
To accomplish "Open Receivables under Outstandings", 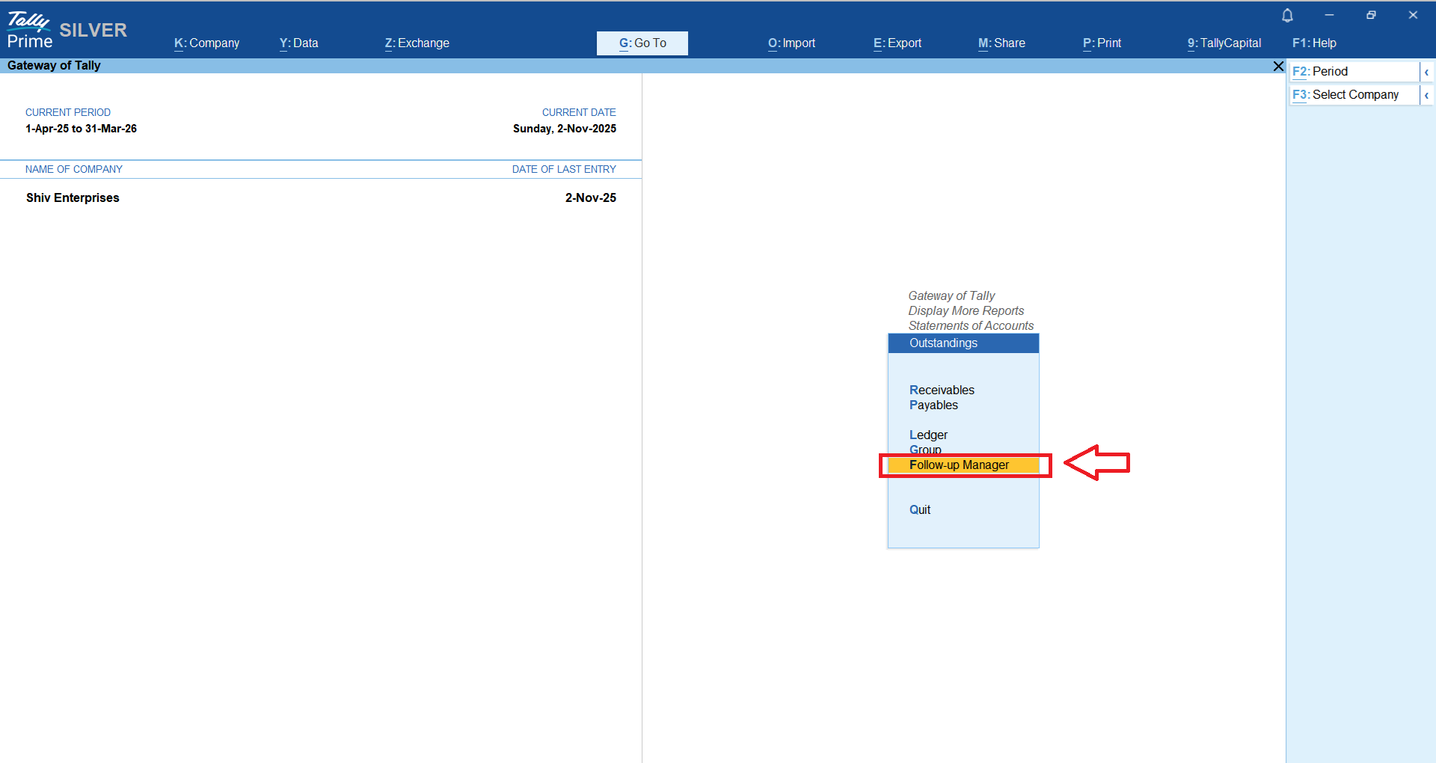I will (x=942, y=390).
